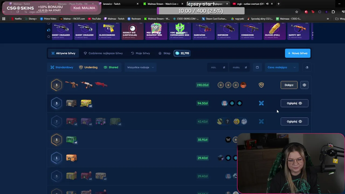Open CONNEXION drop in live feed
Screen dimensions: 345x194
pos(251,31)
